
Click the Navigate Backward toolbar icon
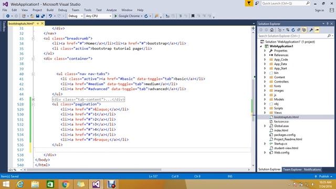[8, 16]
